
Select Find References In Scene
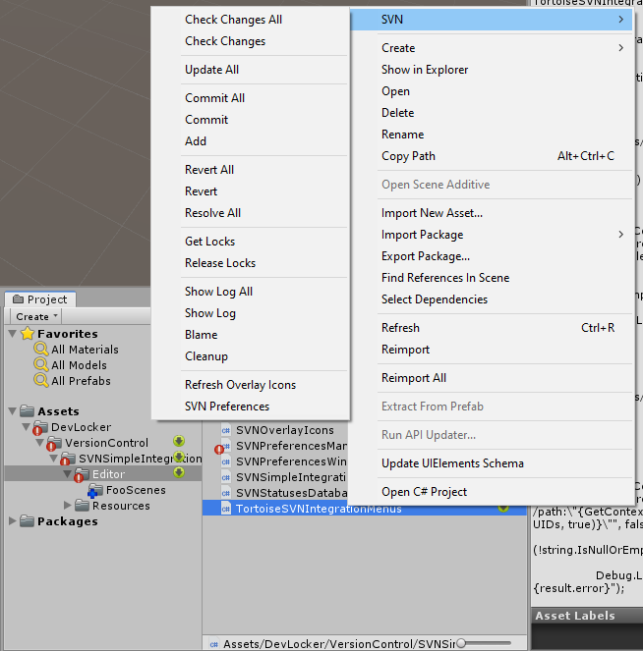(x=445, y=278)
